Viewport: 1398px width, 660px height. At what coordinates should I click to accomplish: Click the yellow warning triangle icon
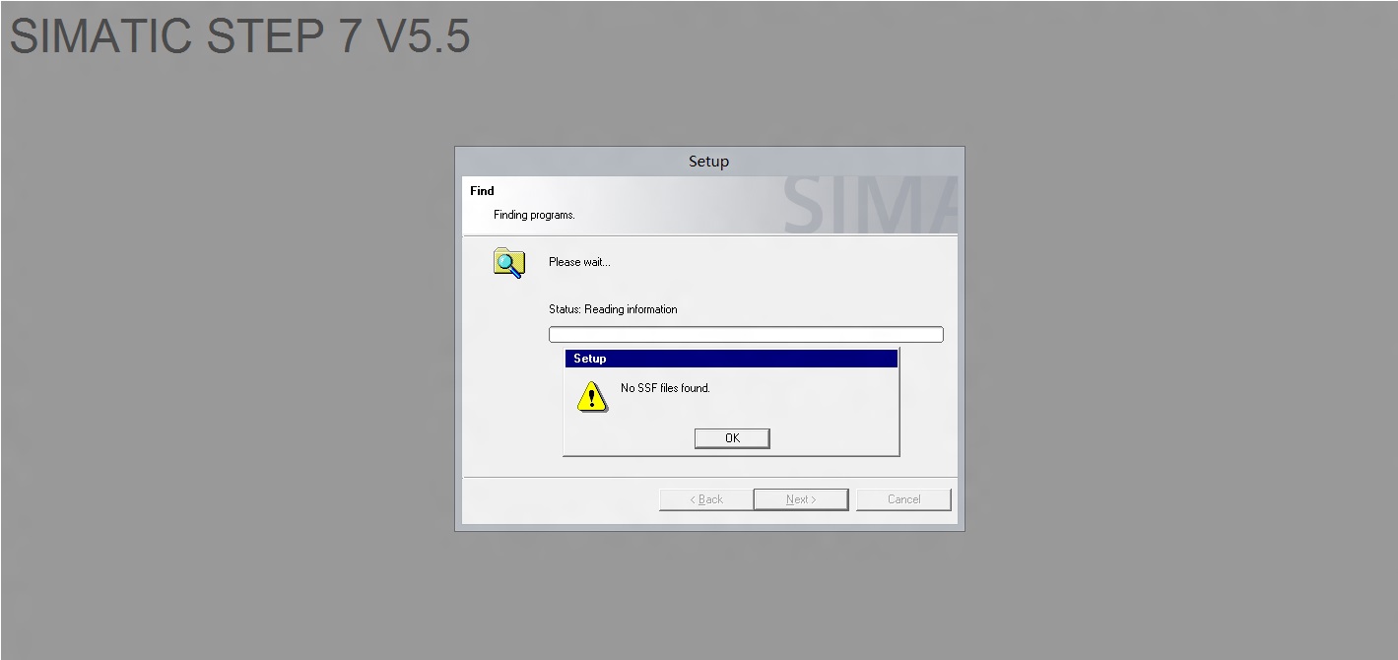[x=592, y=397]
